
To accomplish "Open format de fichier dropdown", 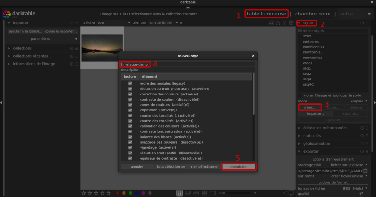I will 333,188.
